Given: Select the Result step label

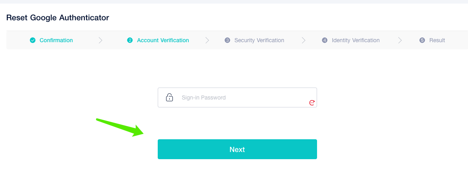Looking at the screenshot, I should (437, 40).
